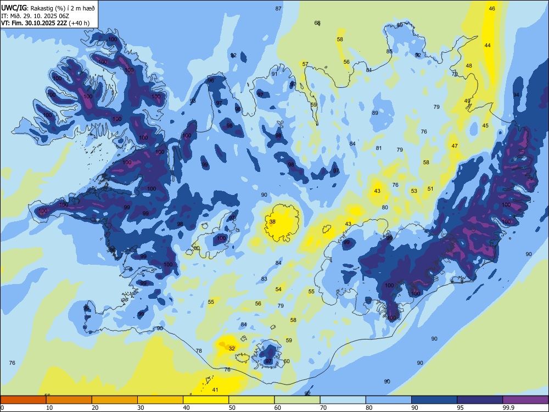
Task: Click the humidity value '94' on the map
Action: coord(516,95)
